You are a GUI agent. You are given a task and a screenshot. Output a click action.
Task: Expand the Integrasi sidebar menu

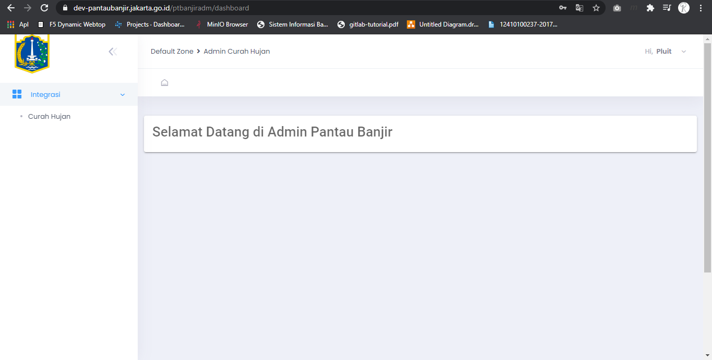coord(69,94)
